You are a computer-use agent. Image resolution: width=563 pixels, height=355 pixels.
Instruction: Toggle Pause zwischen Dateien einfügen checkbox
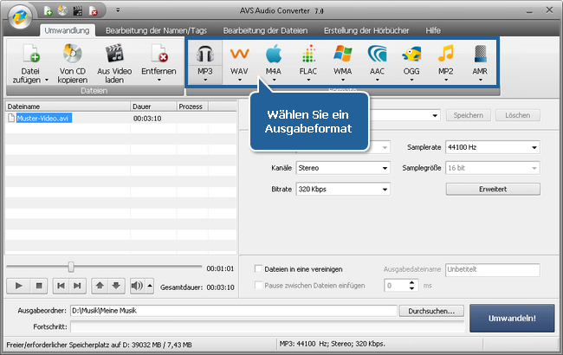[258, 286]
